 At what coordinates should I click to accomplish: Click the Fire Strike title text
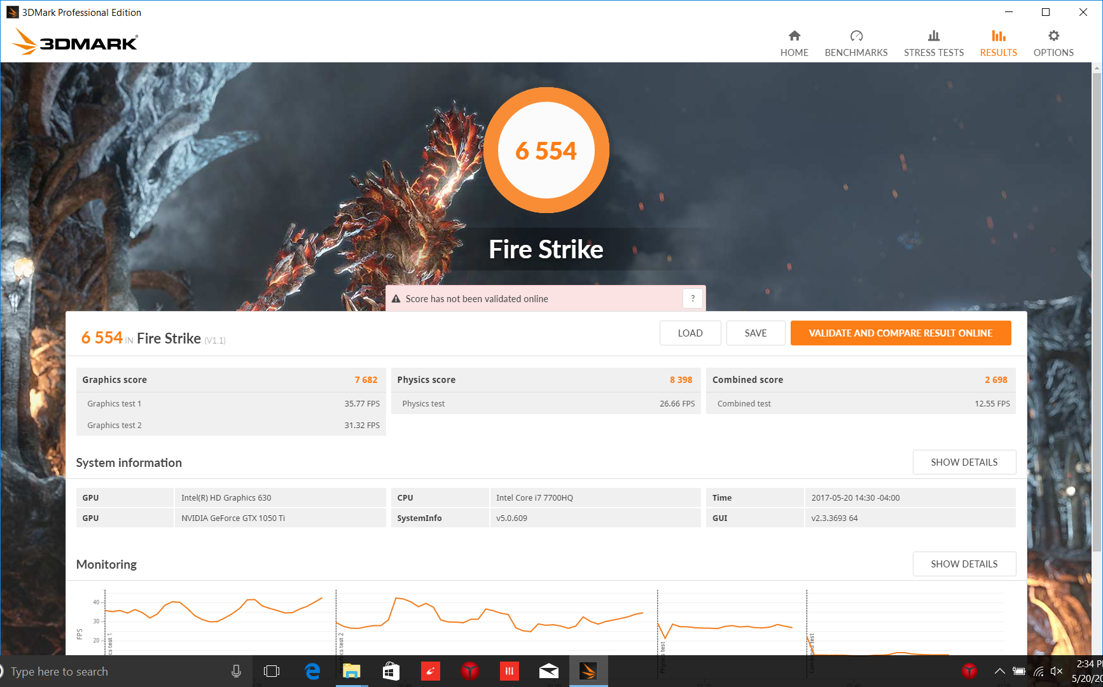(x=546, y=249)
